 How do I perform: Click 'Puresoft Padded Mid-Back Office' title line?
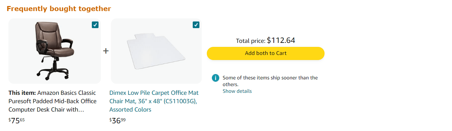click(x=52, y=101)
